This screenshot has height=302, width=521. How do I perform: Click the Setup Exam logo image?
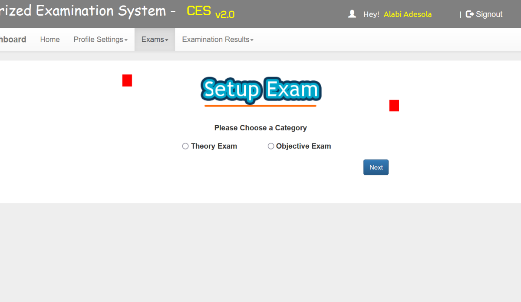[x=260, y=91]
